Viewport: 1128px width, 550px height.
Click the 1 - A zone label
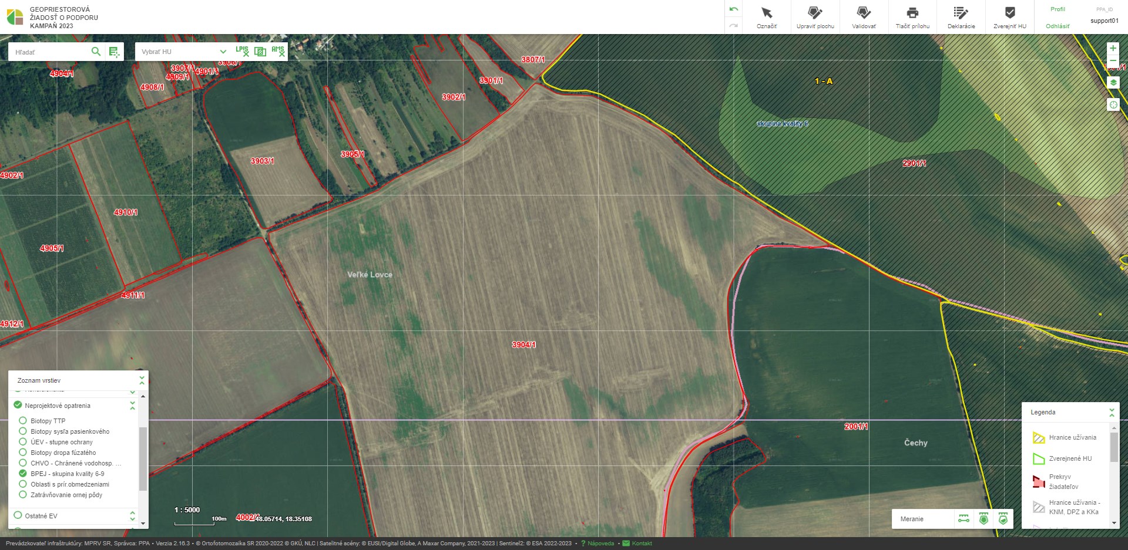pyautogui.click(x=823, y=81)
